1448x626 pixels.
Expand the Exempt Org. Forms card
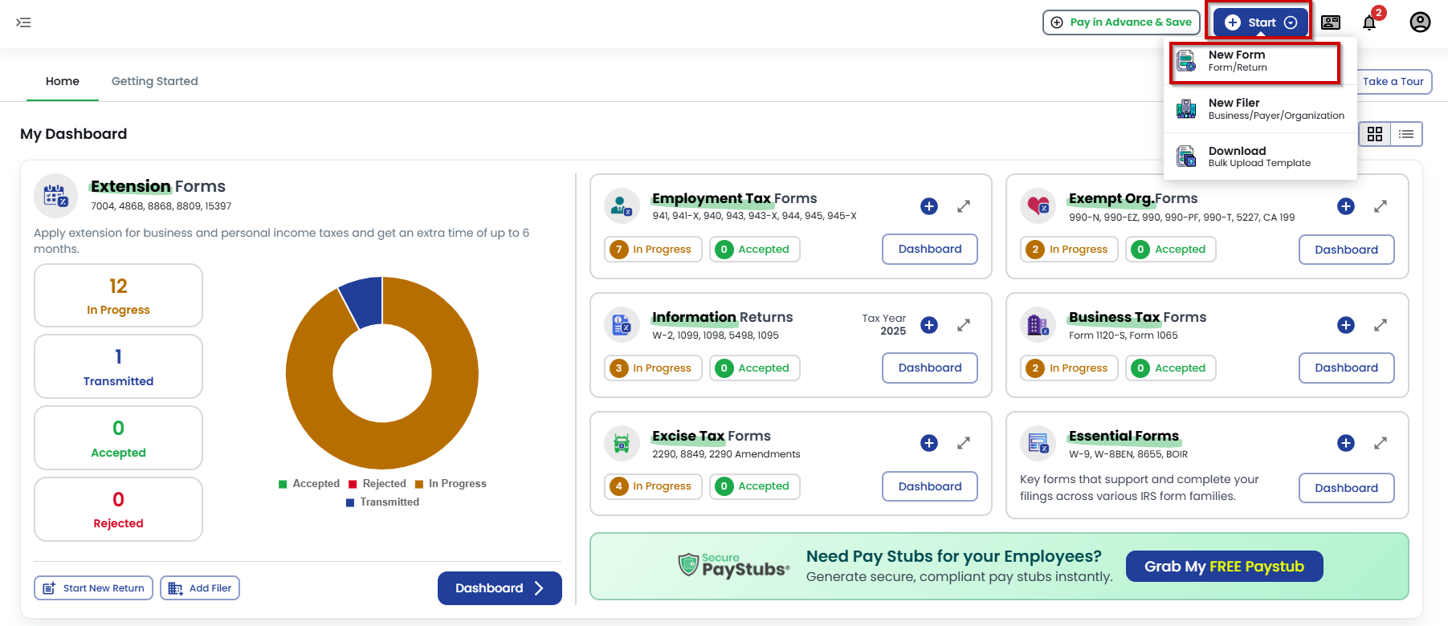click(1381, 206)
